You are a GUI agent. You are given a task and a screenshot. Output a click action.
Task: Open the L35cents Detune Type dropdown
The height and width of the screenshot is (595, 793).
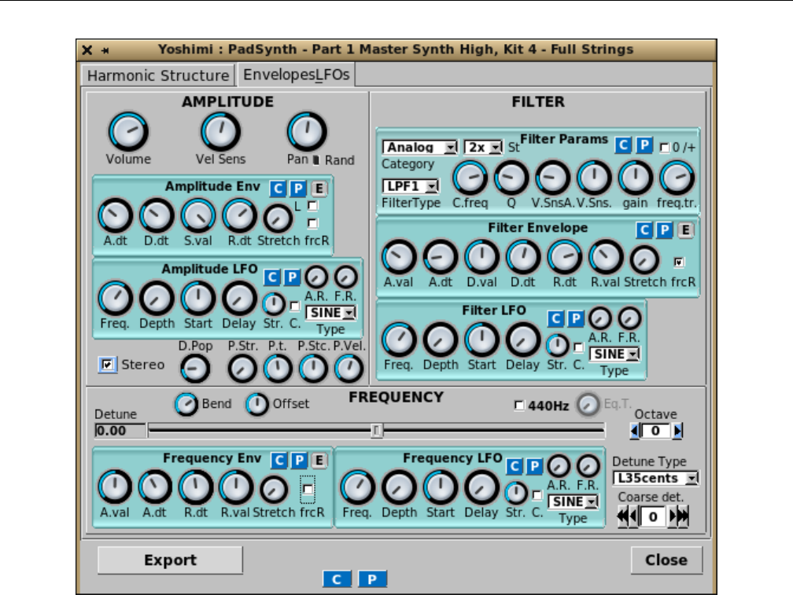656,478
